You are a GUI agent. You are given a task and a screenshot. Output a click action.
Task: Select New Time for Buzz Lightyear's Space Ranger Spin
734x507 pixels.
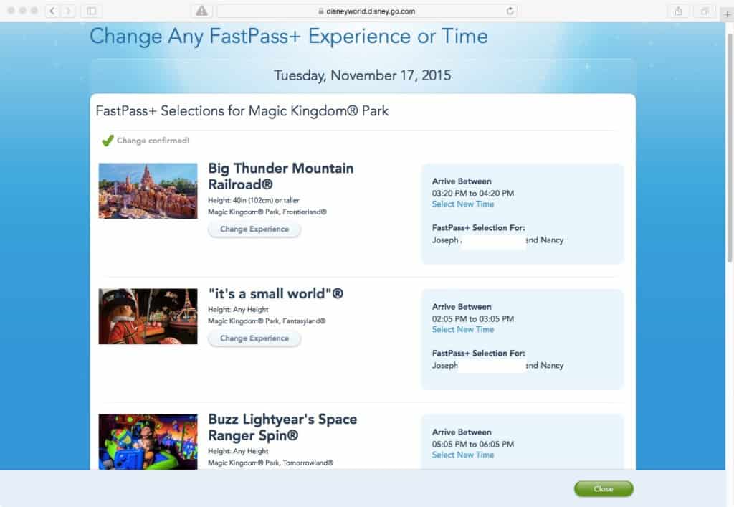(462, 455)
